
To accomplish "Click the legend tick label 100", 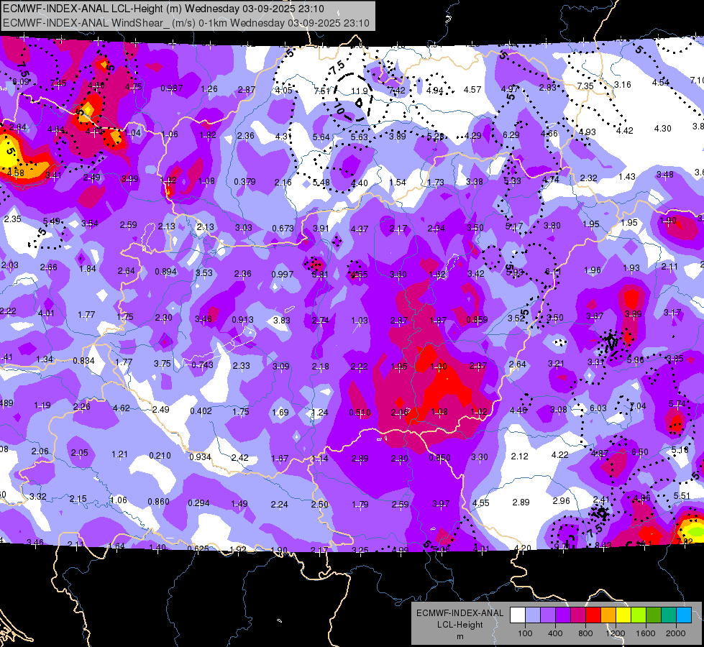I will pyautogui.click(x=525, y=633).
